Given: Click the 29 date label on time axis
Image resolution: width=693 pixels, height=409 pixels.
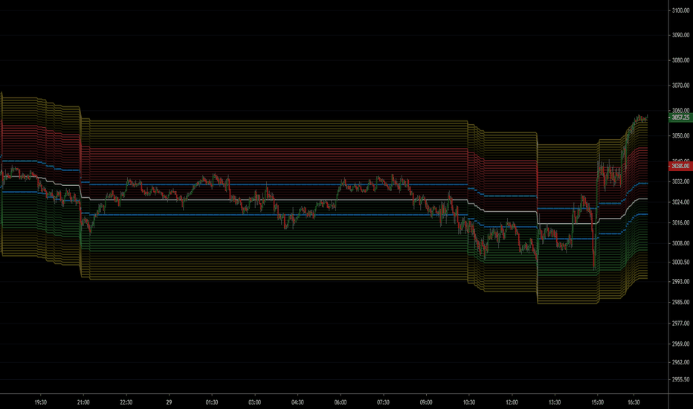Looking at the screenshot, I should click(169, 402).
